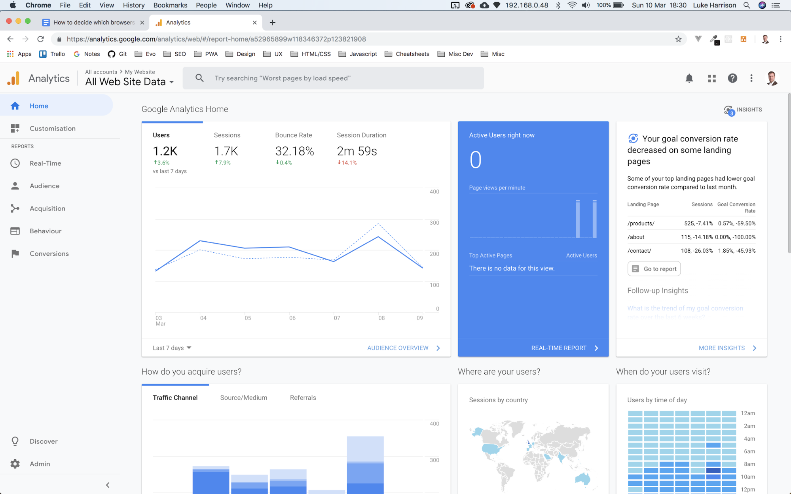The width and height of the screenshot is (791, 494).
Task: Open the Cheatsheets bookmarks folder
Action: [407, 54]
